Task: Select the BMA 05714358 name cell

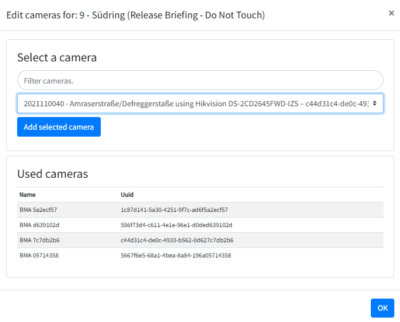Action: 39,256
